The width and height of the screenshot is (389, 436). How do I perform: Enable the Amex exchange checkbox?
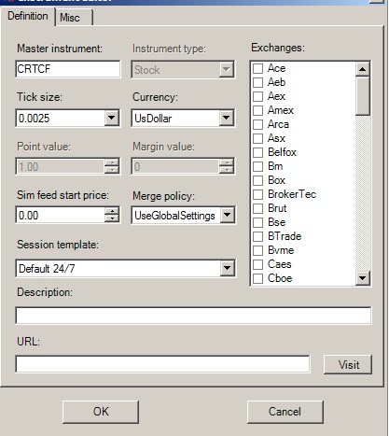[257, 110]
